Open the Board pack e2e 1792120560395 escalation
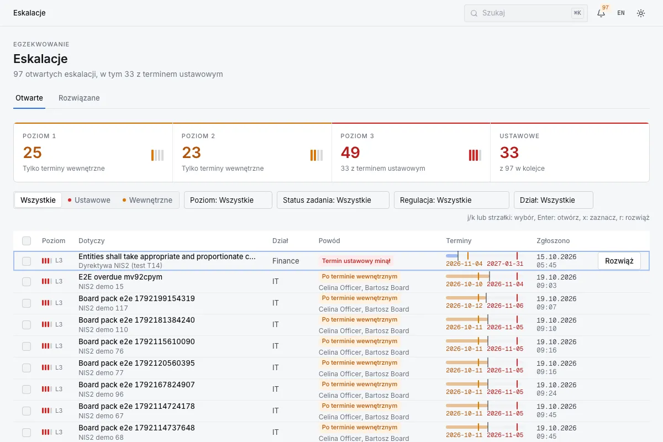The height and width of the screenshot is (442, 663). tap(136, 363)
